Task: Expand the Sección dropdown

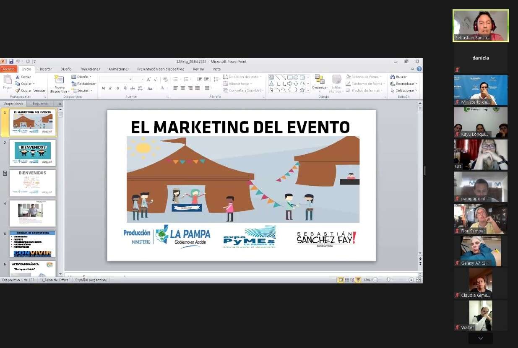Action: tap(81, 91)
